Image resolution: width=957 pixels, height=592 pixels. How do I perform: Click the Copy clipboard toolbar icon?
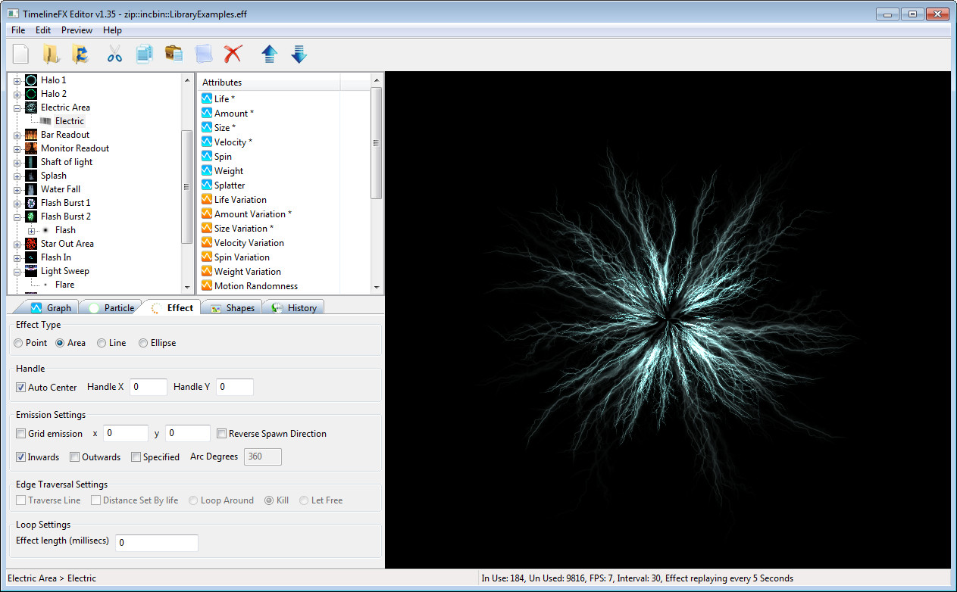(144, 54)
